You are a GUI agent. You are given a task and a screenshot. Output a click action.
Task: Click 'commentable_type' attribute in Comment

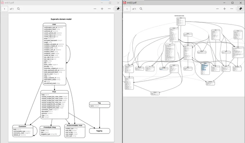click(x=19, y=131)
